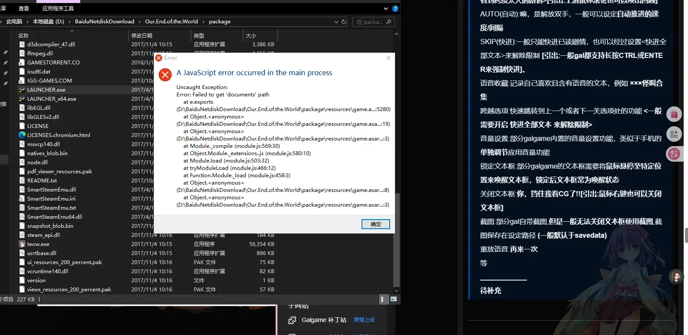
Task: Click 本地磁盘 (D:) in the address bar
Action: pos(48,22)
